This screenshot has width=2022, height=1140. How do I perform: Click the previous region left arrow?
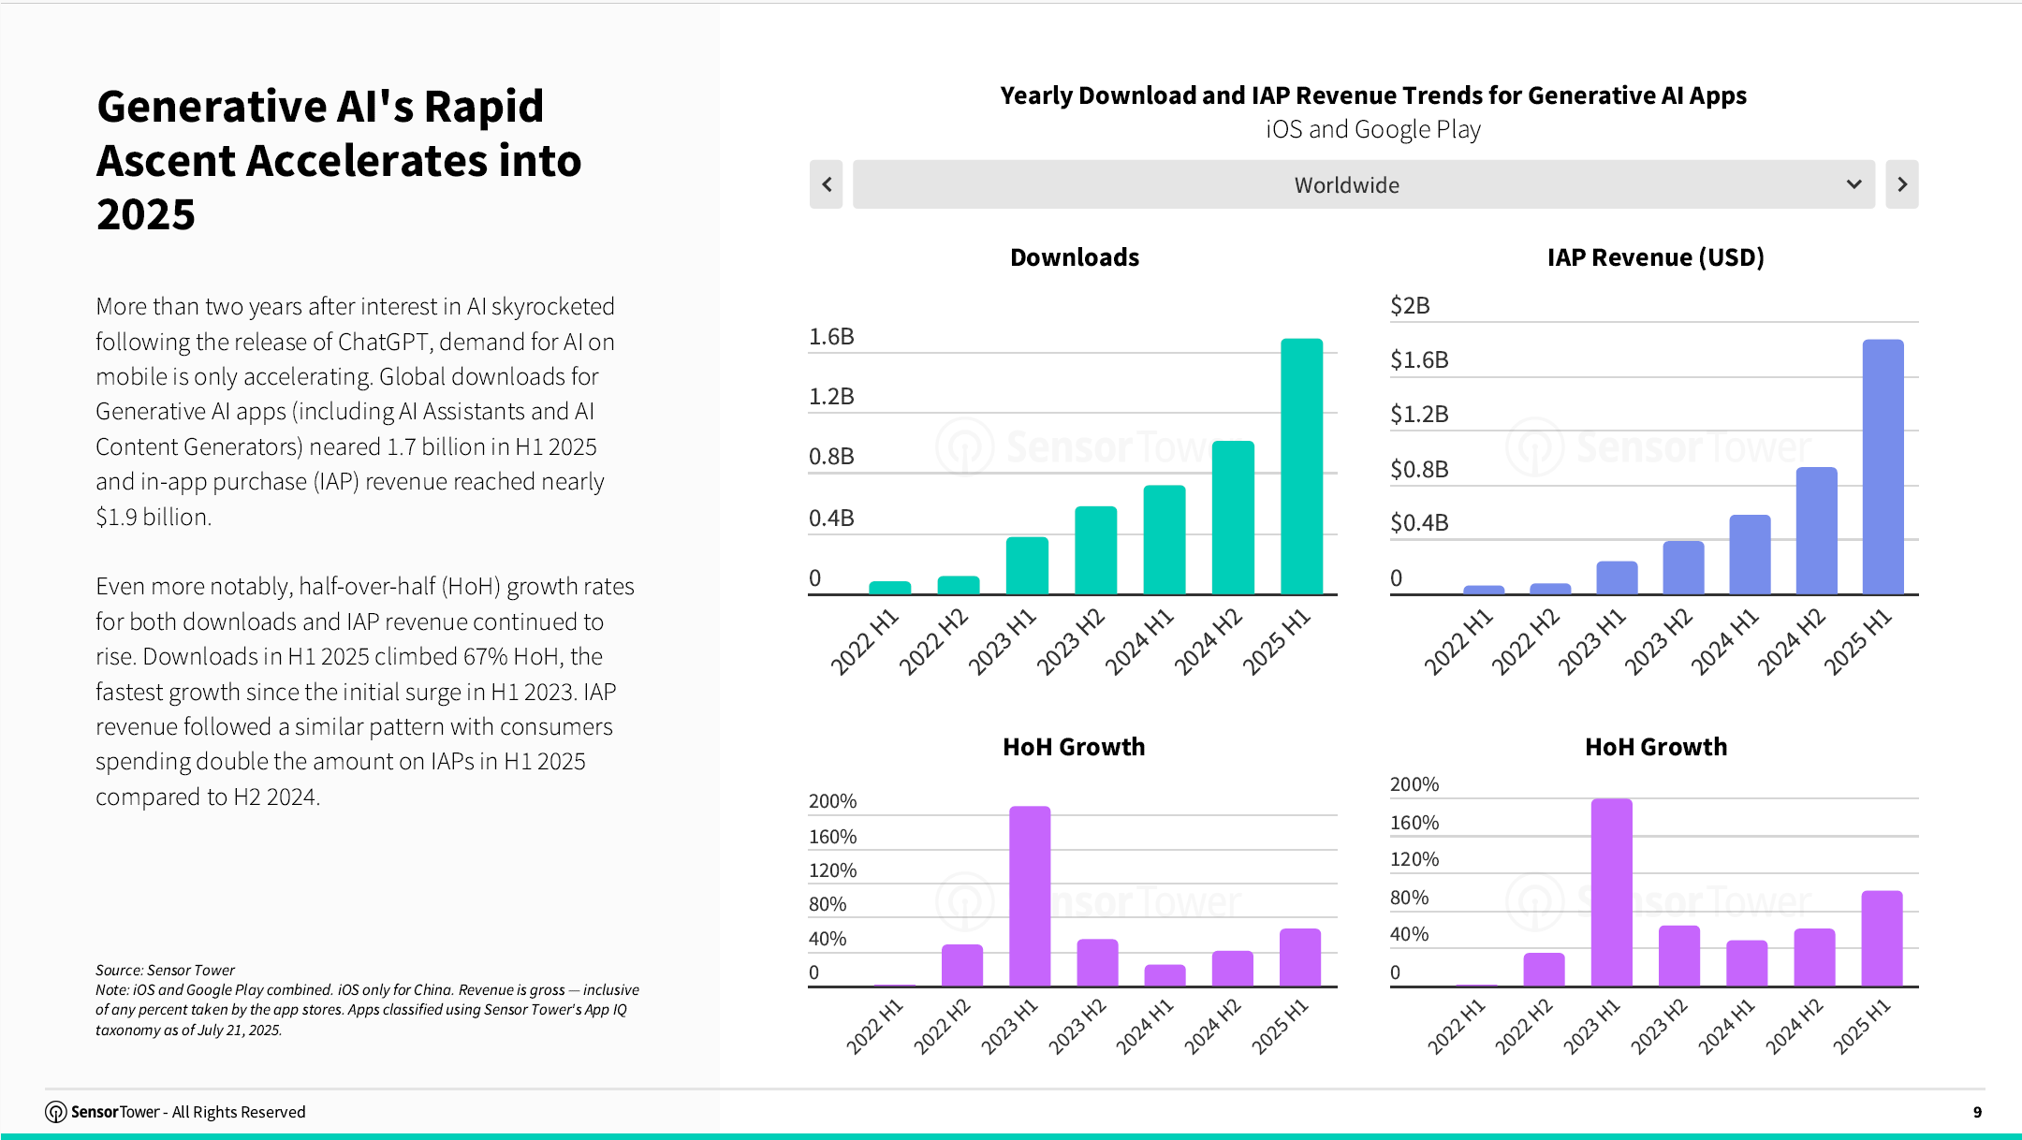(826, 184)
